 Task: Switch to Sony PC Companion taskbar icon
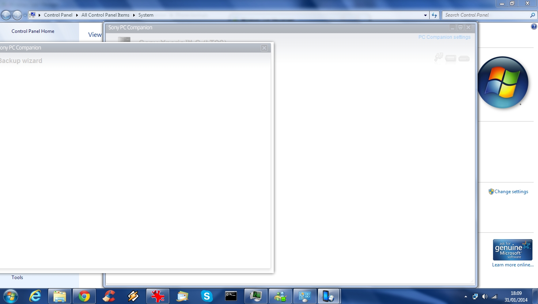coord(329,296)
